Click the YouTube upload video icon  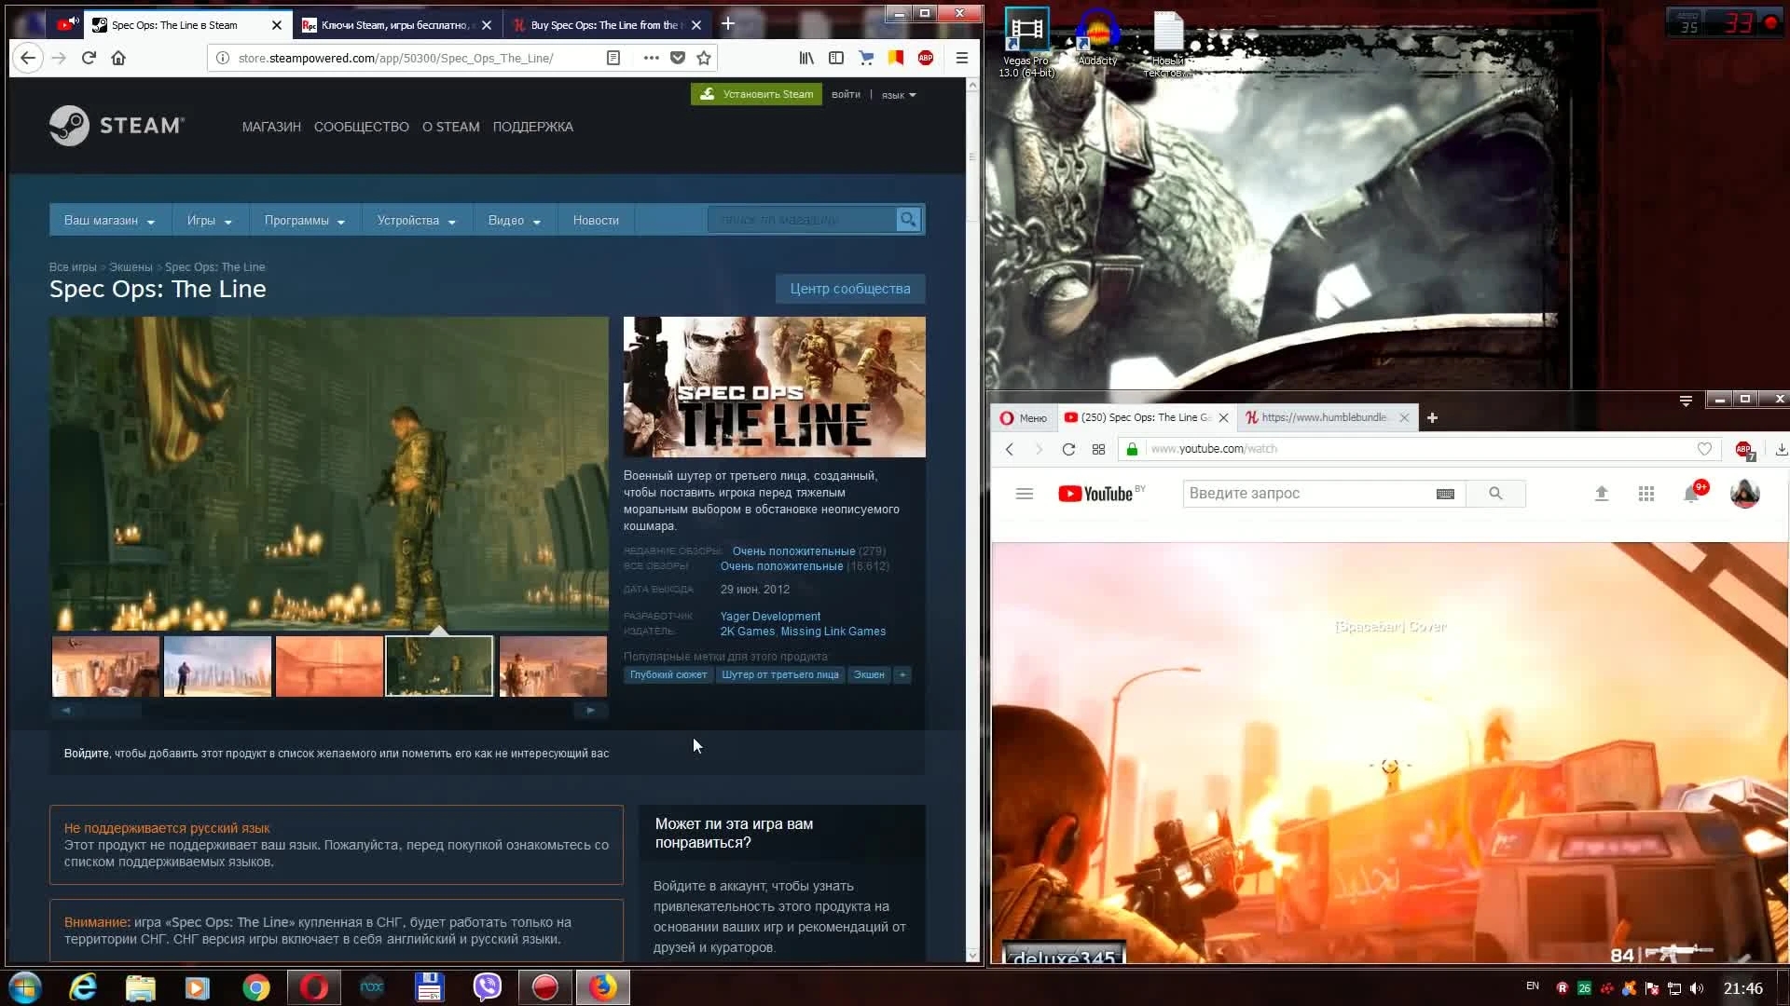point(1601,494)
